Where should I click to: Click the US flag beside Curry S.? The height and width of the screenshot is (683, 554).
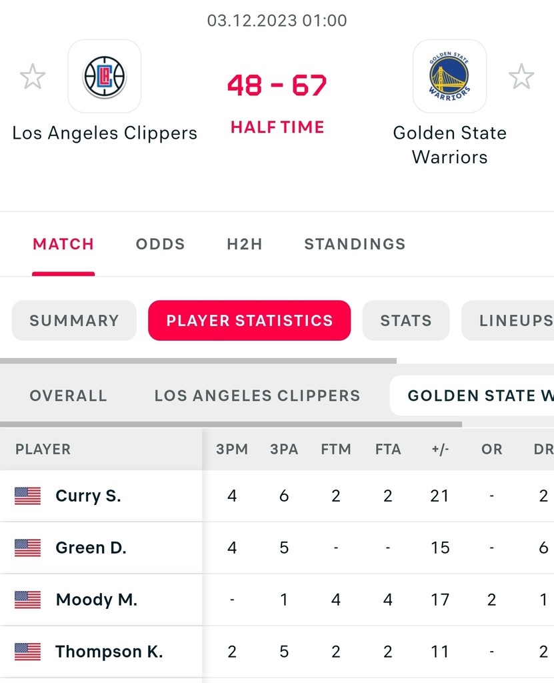coord(27,496)
